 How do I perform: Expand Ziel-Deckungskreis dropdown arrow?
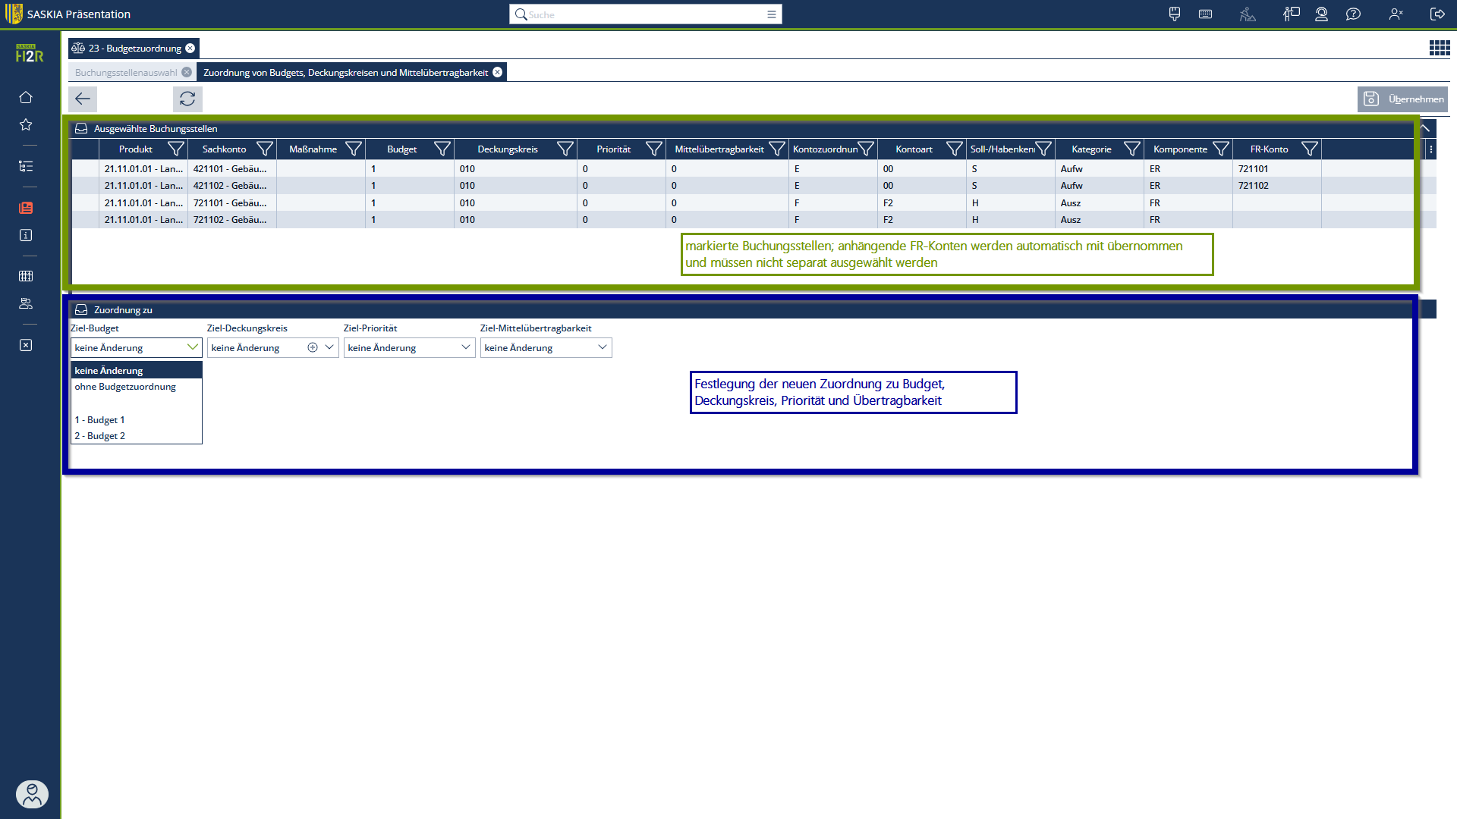pos(329,347)
